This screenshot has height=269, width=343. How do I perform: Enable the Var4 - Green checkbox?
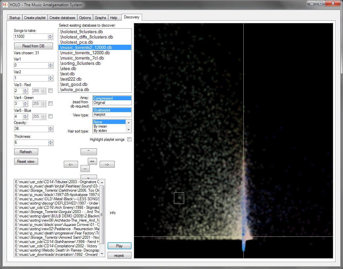click(51, 104)
